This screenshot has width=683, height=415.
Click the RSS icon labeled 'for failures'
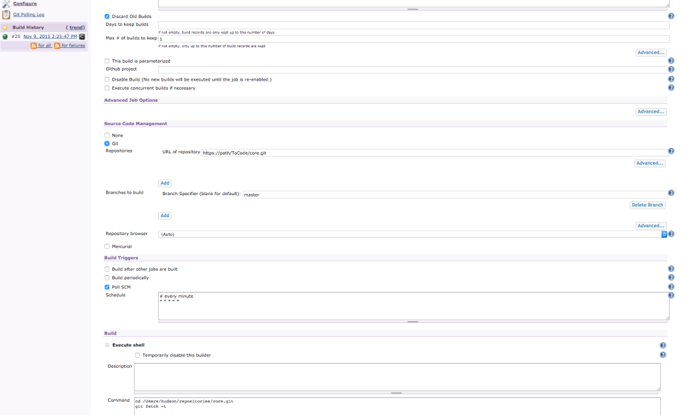(58, 45)
